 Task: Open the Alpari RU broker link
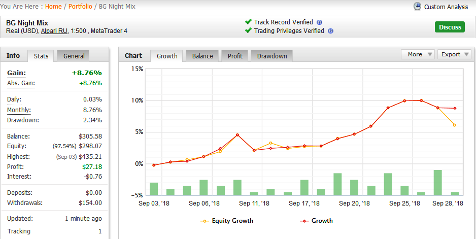coord(54,31)
